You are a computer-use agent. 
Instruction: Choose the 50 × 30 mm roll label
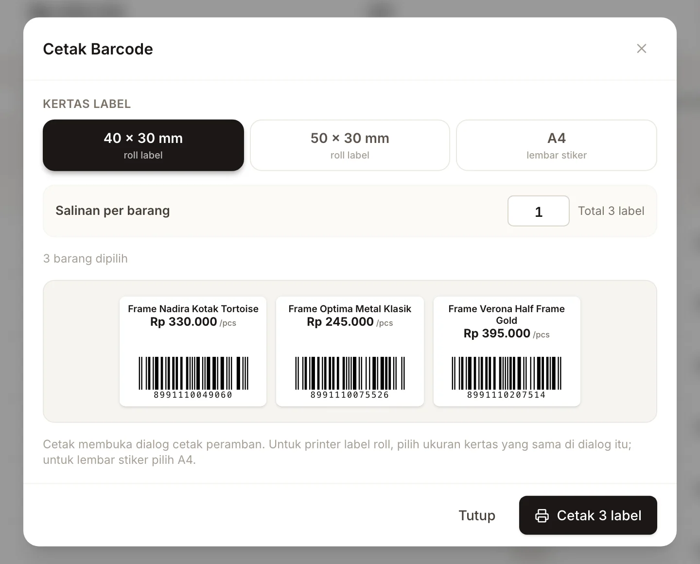point(350,145)
